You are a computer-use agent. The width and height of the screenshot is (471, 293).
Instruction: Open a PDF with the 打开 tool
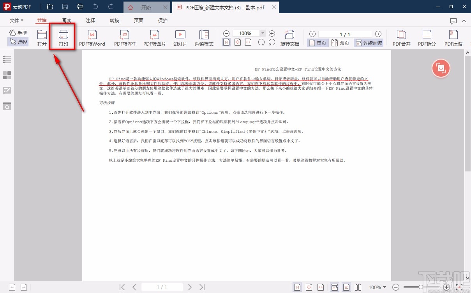click(x=42, y=38)
